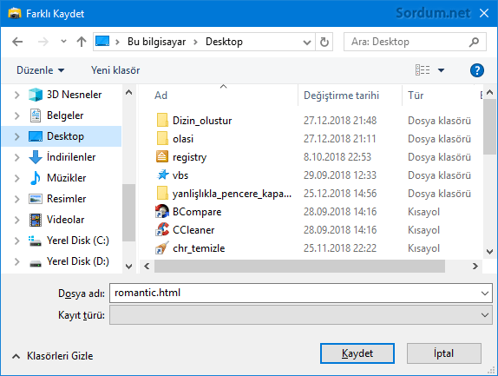Screen dimensions: 498x376
Task: Click the date '29.09.2018 12:33'
Action: point(340,175)
